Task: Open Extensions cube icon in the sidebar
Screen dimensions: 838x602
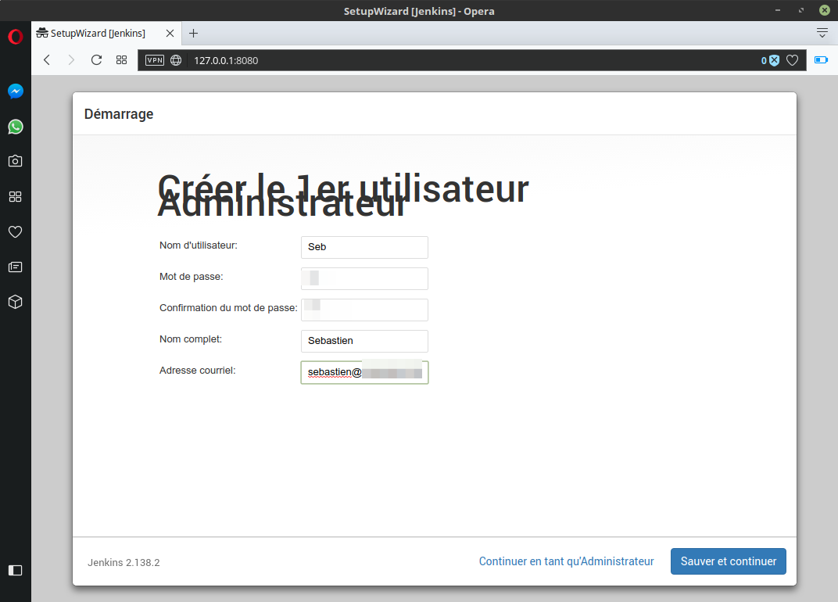Action: pos(16,302)
